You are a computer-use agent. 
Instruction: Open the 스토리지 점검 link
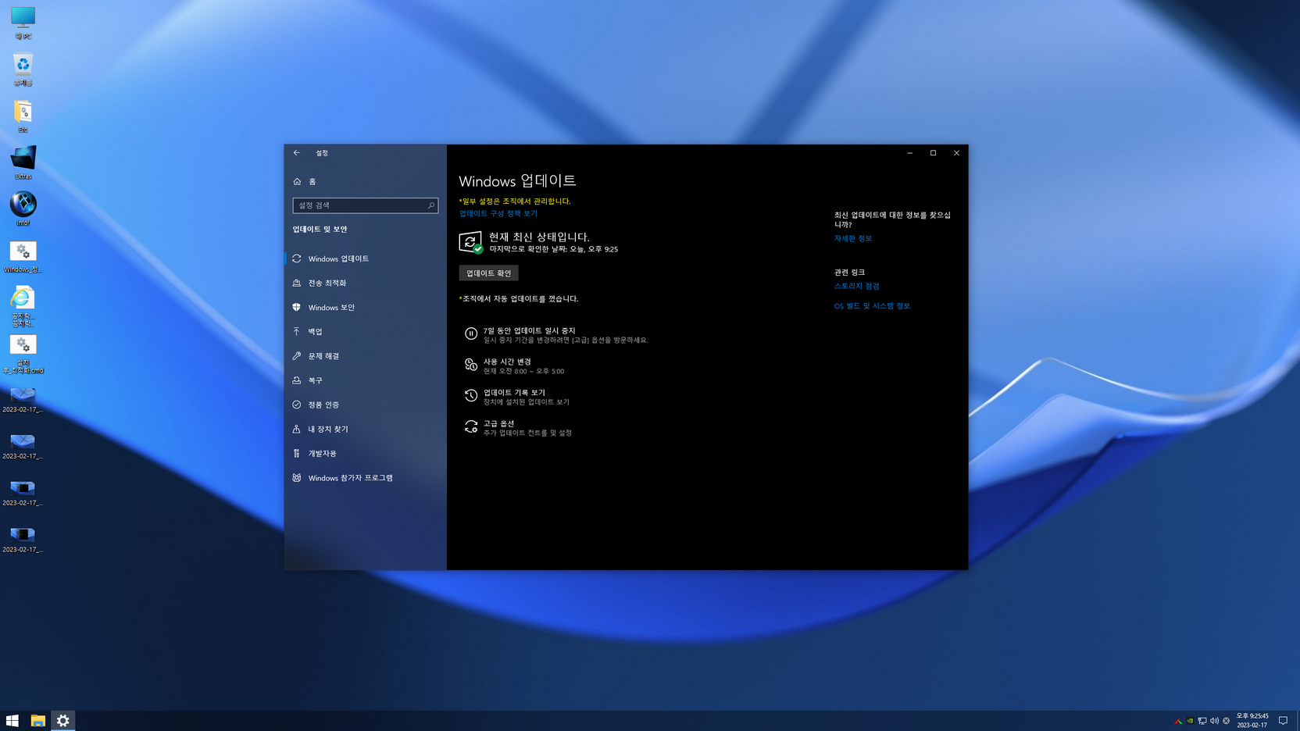click(856, 286)
